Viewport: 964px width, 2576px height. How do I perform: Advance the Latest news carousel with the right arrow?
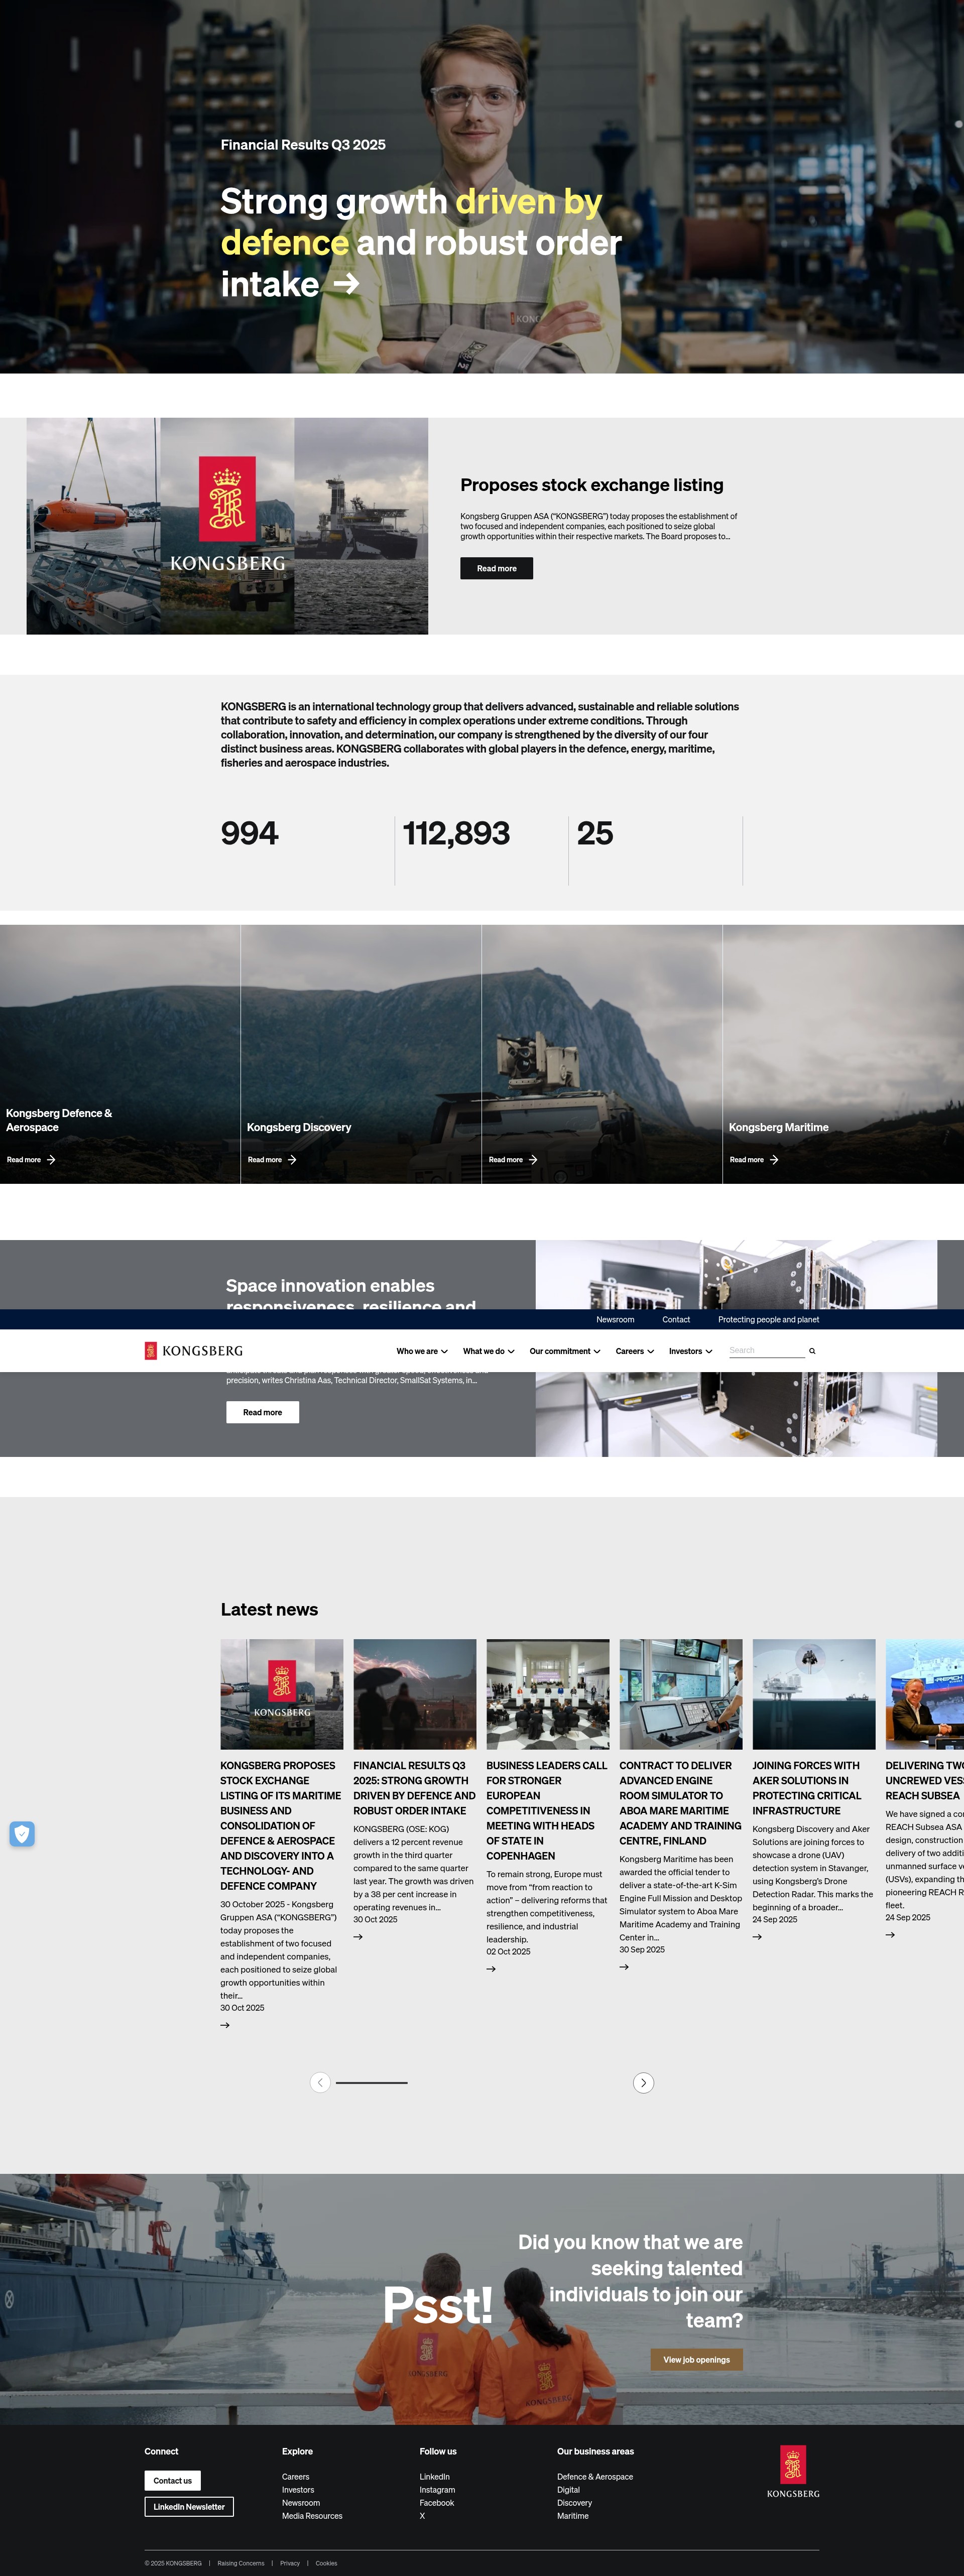click(644, 2083)
